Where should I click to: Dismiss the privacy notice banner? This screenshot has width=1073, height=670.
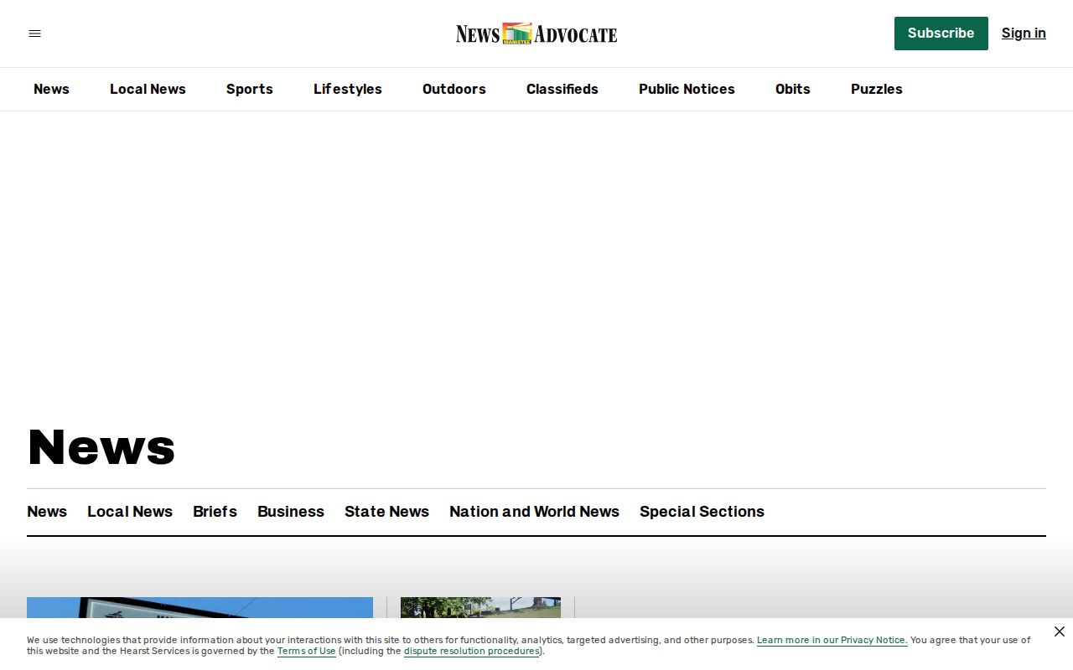(1059, 631)
